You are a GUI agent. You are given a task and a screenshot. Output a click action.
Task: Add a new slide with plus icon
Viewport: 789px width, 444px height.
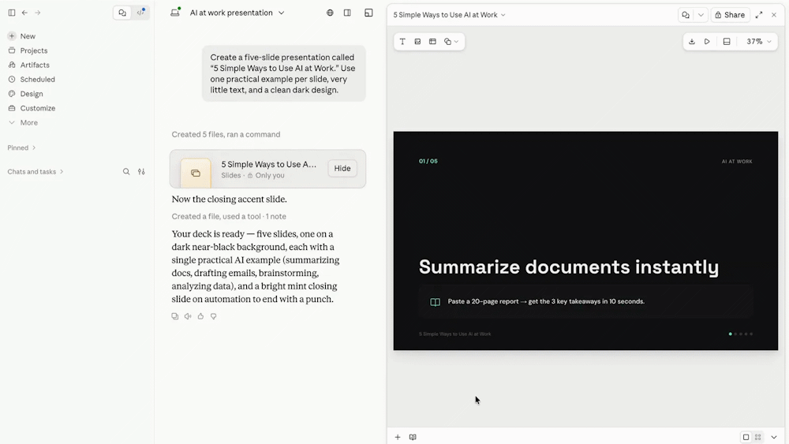[398, 437]
